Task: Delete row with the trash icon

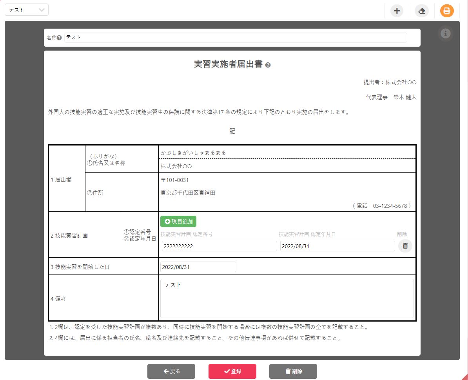Action: tap(405, 246)
